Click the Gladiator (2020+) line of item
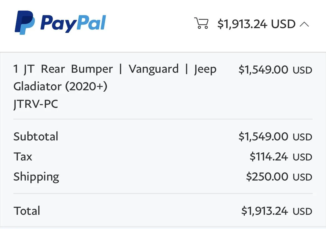 [60, 86]
